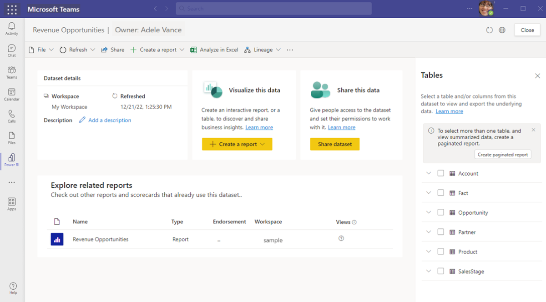Open Learn more in Tables pane

[450, 111]
